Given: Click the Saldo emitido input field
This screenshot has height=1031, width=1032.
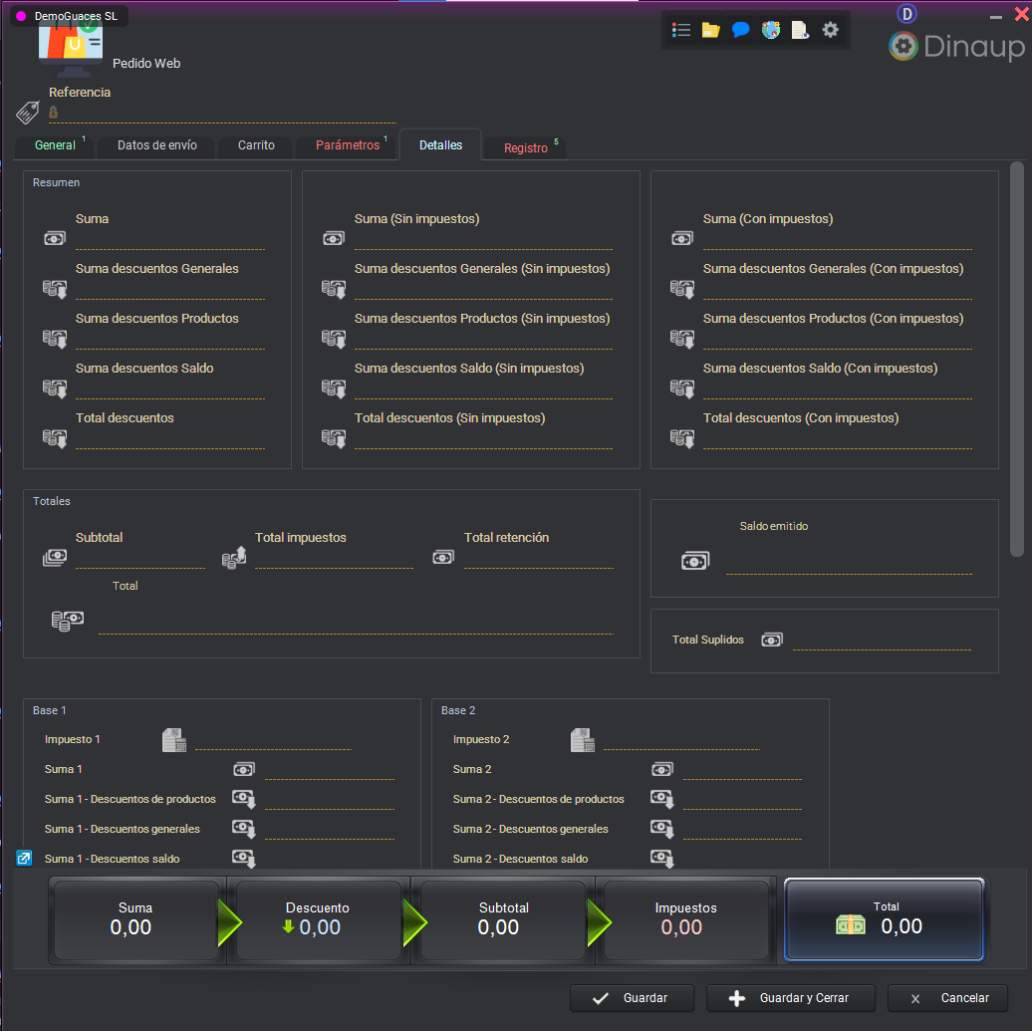Looking at the screenshot, I should point(849,563).
